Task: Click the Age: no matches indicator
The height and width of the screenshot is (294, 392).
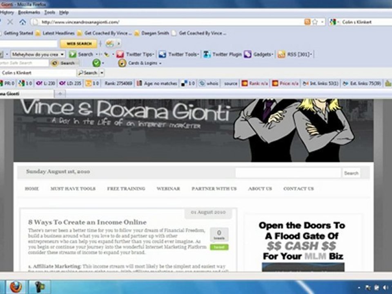Action: (157, 83)
